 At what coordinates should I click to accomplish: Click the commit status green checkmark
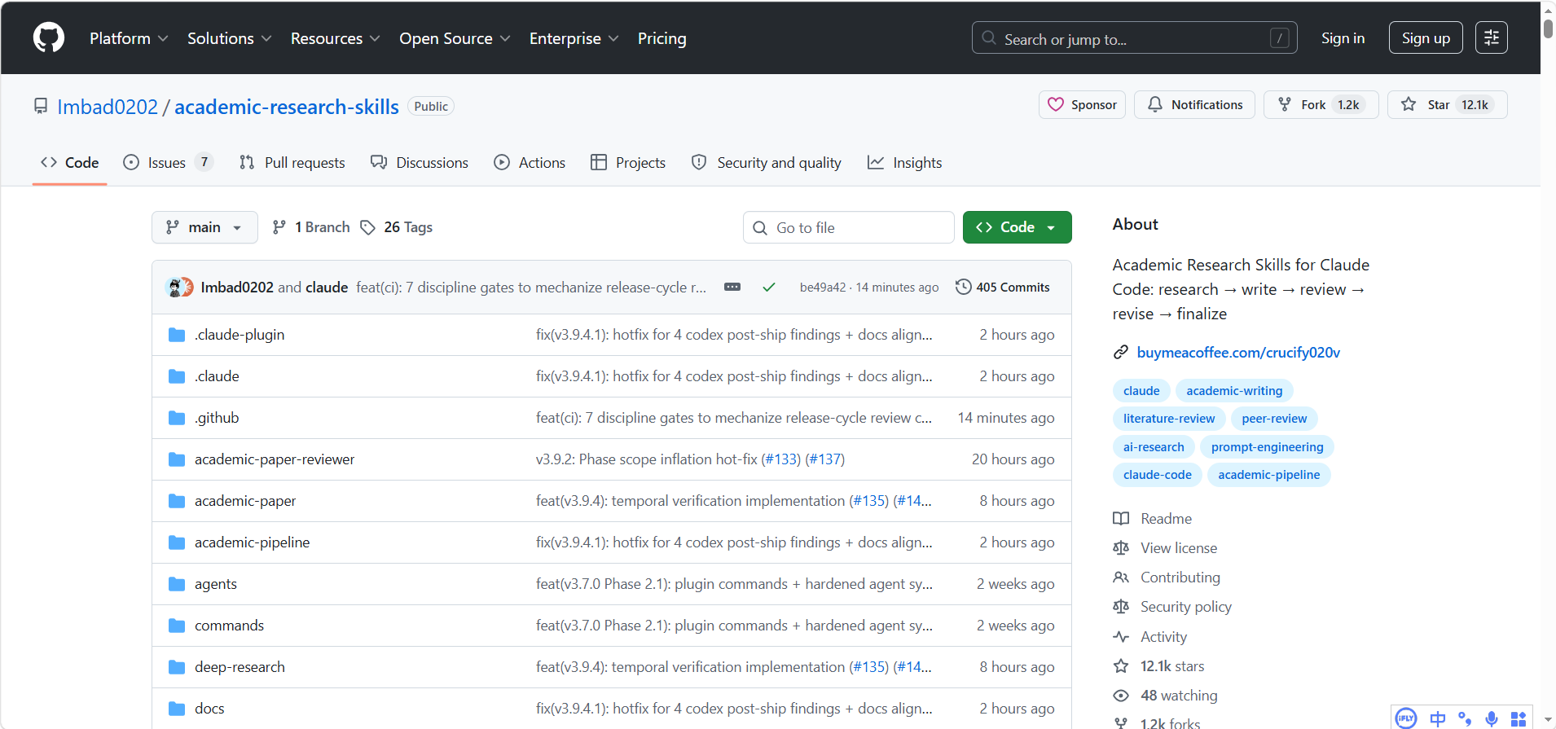768,287
